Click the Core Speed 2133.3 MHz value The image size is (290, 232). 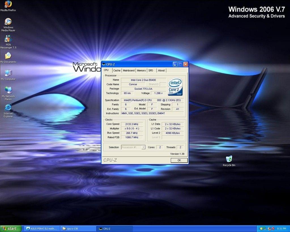pos(132,124)
